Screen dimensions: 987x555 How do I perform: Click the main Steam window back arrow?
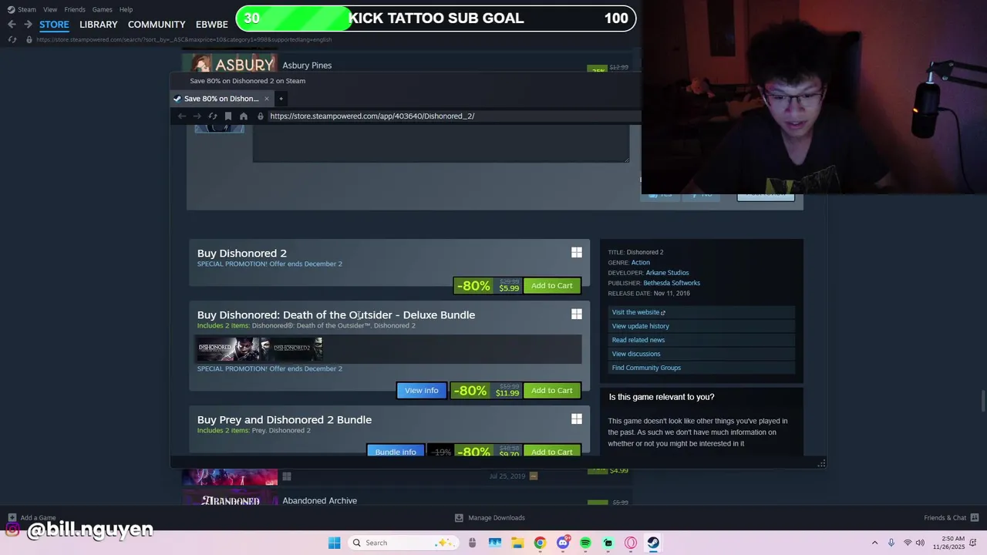12,25
